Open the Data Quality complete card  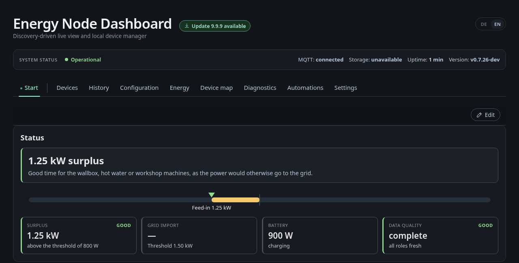440,235
